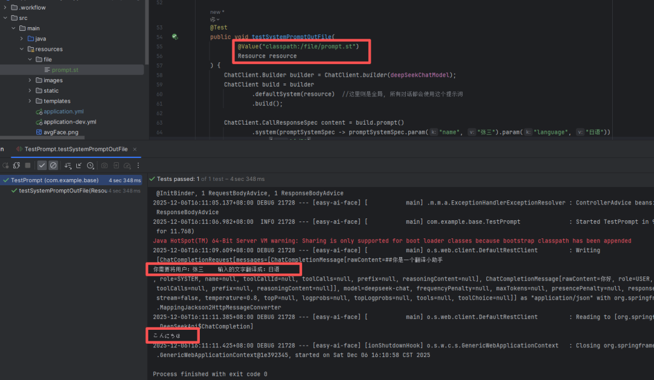Click the Stop test run icon
Viewport: 654px width, 380px height.
pos(27,165)
